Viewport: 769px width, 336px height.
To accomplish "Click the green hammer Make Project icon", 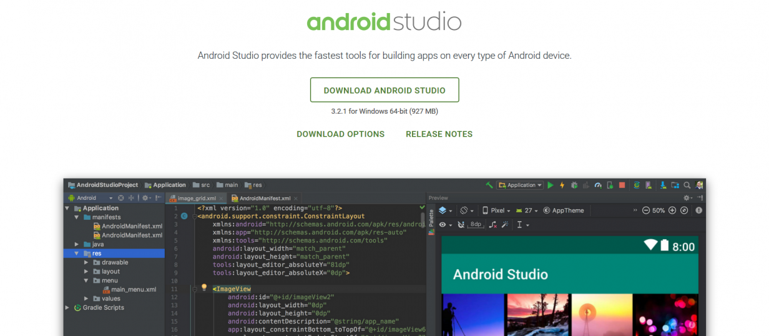I will 489,185.
